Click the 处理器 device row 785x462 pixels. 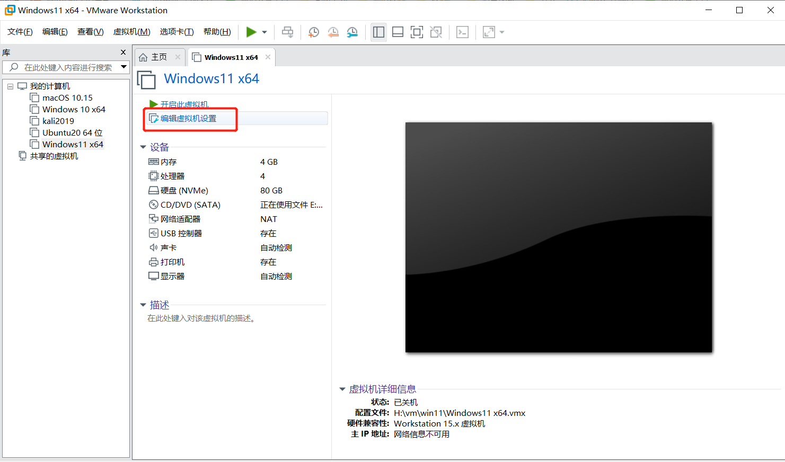[x=236, y=176]
